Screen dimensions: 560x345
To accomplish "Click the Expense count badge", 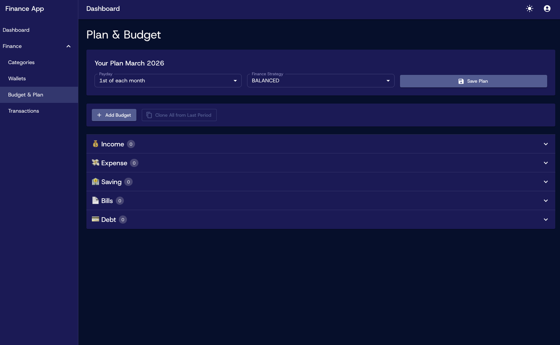I will [x=134, y=163].
